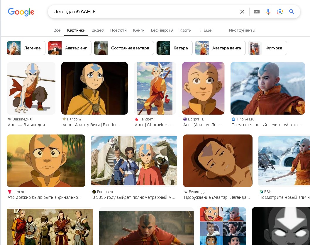Image resolution: width=310 pixels, height=245 pixels.
Task: Open 'Что должно было быть в финально...' link
Action: [x=45, y=198]
